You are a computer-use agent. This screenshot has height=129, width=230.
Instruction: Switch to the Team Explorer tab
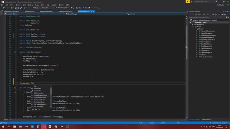(x=206, y=119)
